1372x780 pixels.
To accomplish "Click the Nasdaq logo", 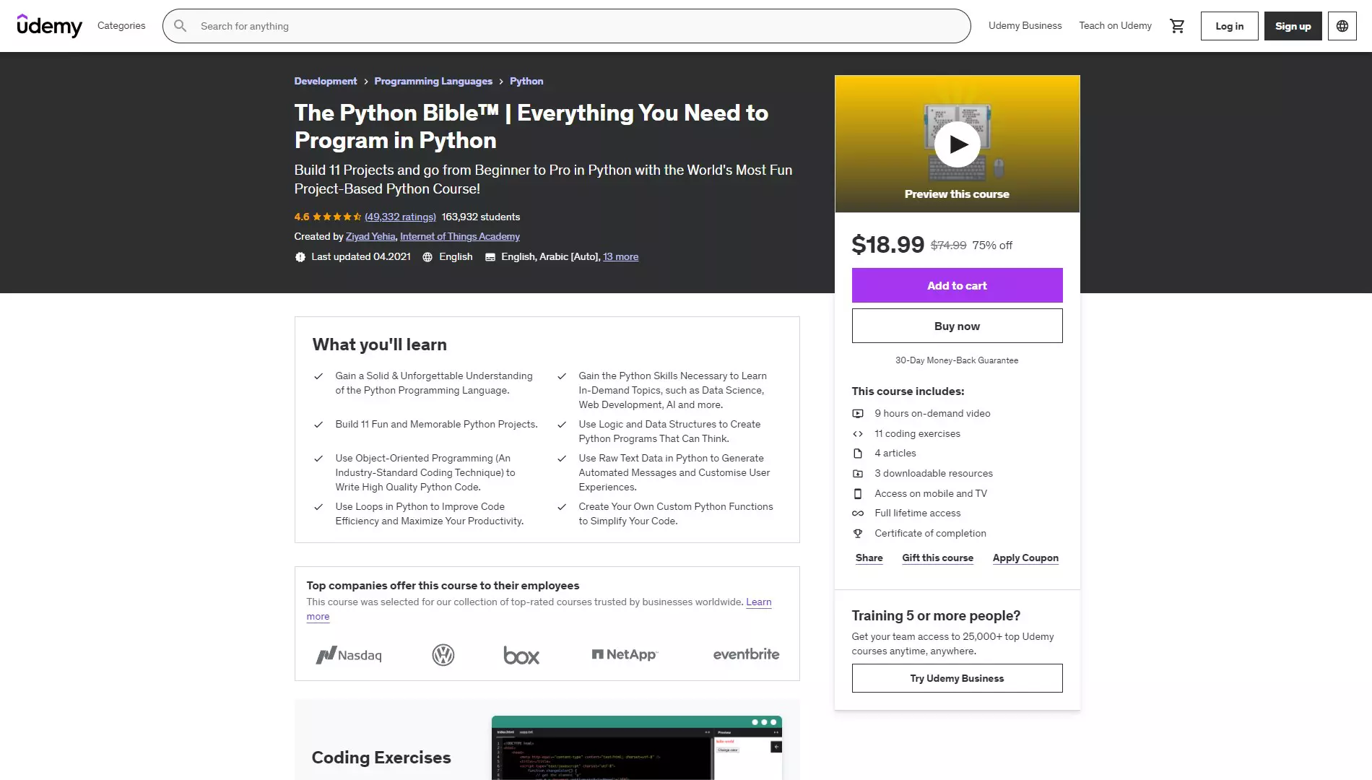I will click(348, 655).
